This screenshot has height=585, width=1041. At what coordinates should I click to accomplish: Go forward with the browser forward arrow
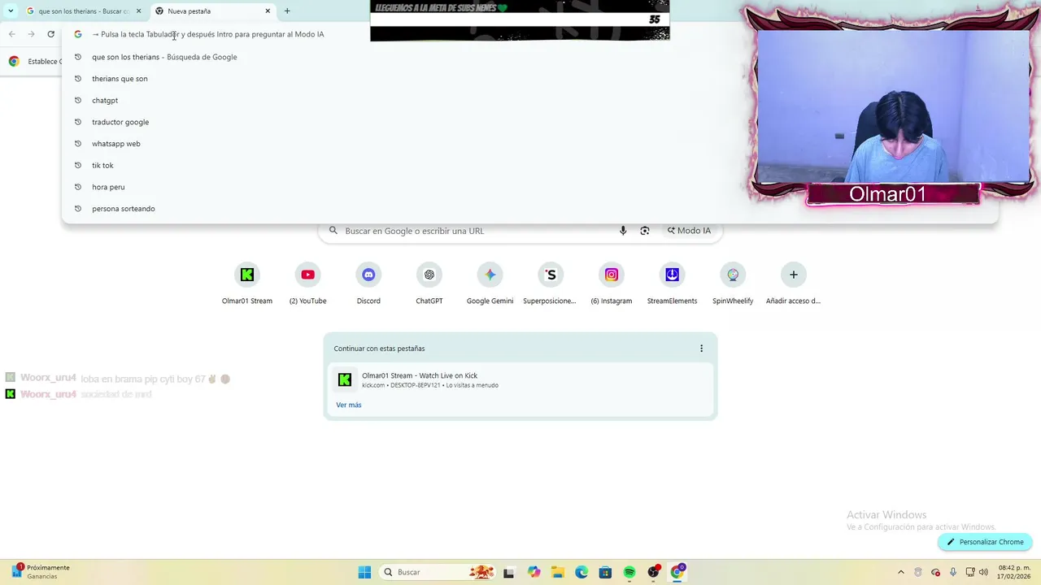tap(31, 34)
